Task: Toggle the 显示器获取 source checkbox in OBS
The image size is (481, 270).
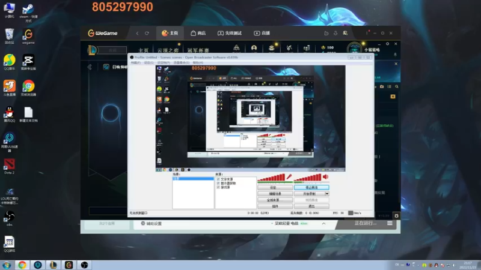Action: pos(218,183)
